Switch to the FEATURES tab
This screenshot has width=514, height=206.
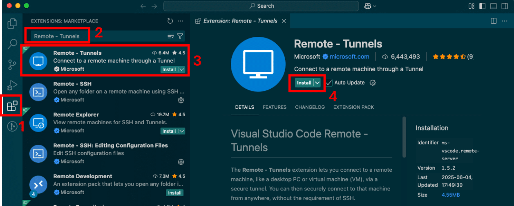pyautogui.click(x=275, y=107)
